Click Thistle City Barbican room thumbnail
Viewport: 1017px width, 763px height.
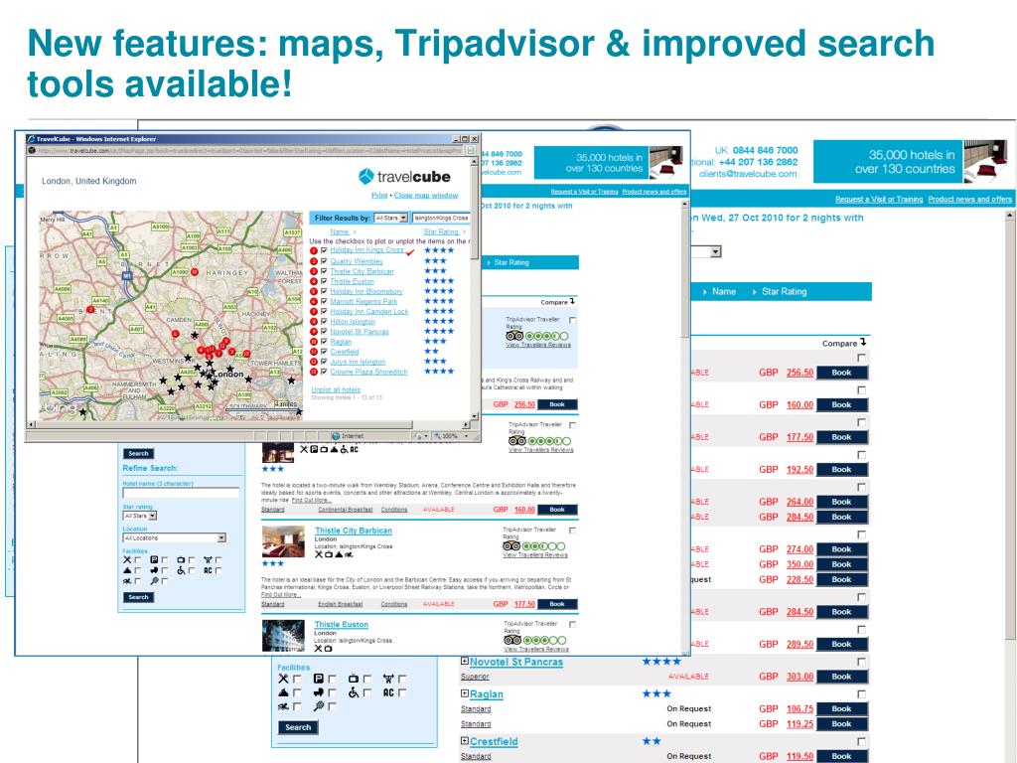pos(283,541)
